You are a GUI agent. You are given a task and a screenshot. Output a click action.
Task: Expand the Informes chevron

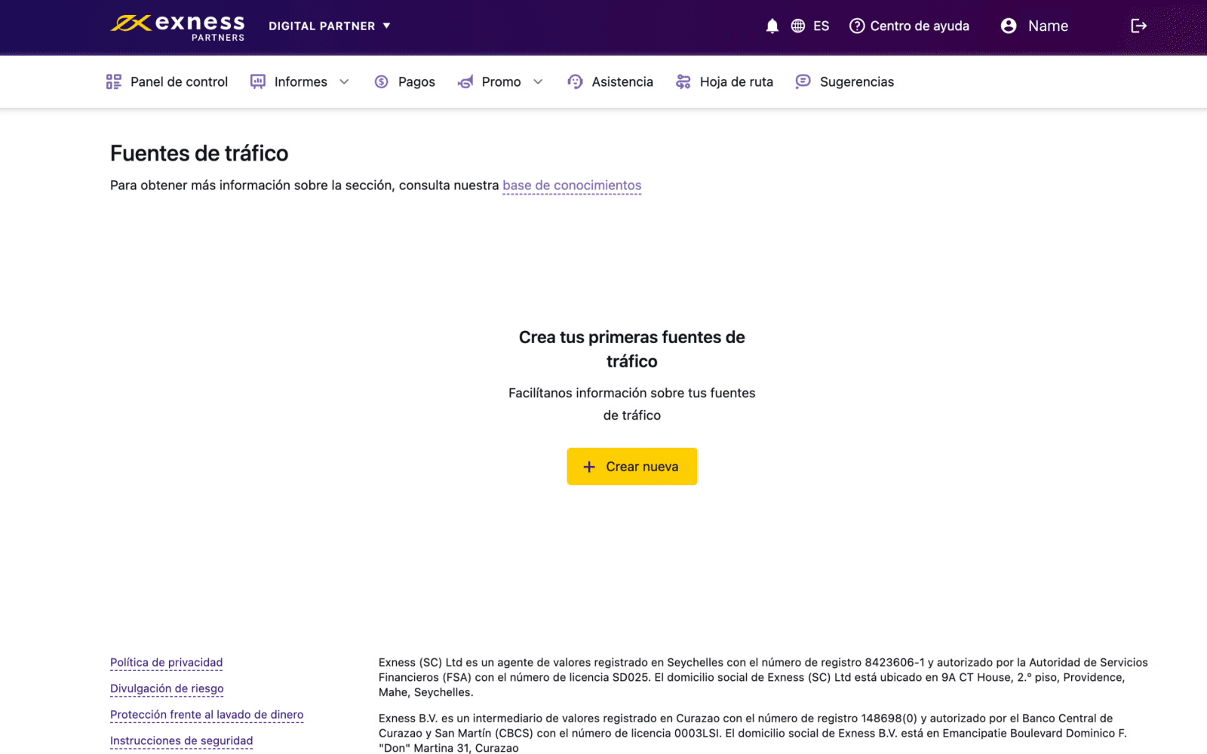point(344,81)
